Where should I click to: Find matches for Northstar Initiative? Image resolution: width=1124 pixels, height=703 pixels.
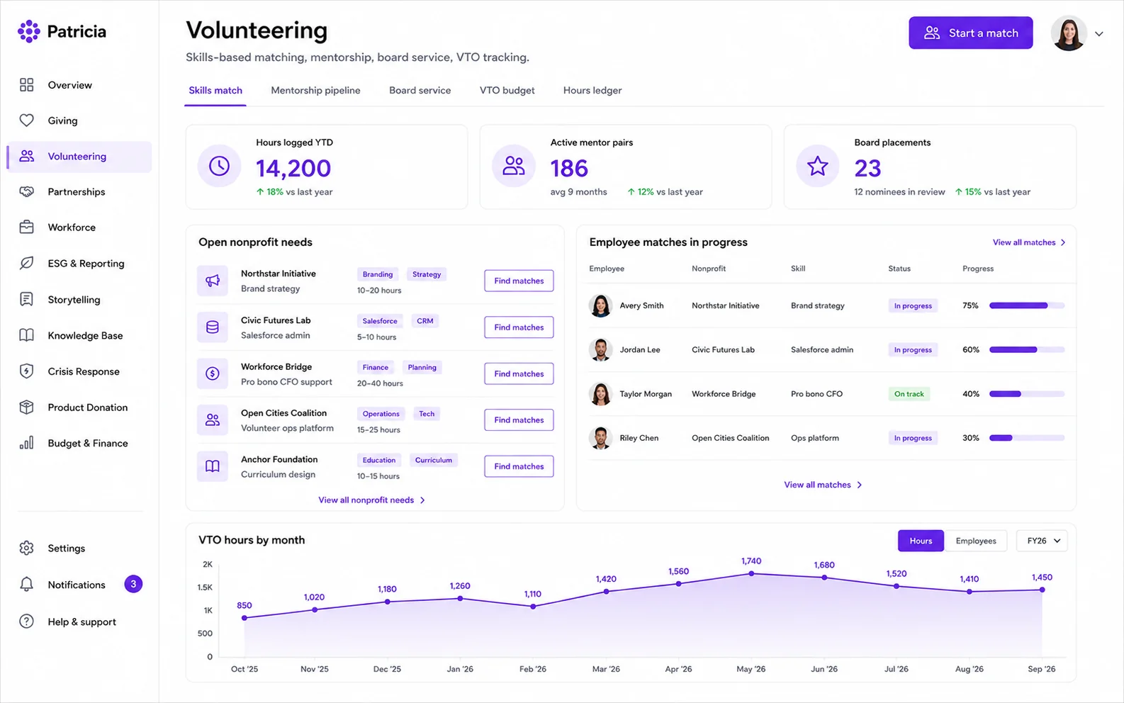(519, 281)
